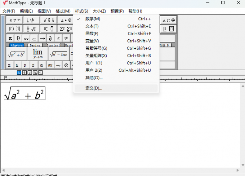
Task: Insert the double-struck Z symbol
Action: tap(9, 65)
